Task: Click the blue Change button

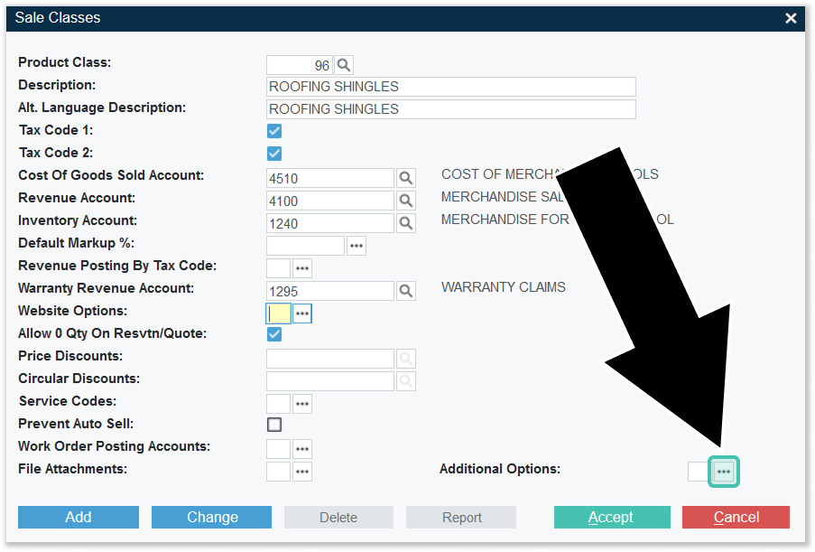Action: pyautogui.click(x=212, y=517)
